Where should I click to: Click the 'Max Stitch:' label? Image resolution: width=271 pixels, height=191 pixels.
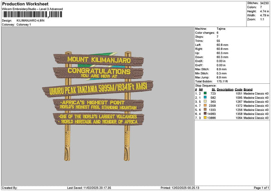click(x=202, y=69)
